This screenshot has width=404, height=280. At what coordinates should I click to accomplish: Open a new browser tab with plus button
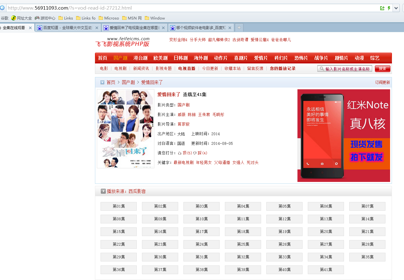click(x=239, y=28)
